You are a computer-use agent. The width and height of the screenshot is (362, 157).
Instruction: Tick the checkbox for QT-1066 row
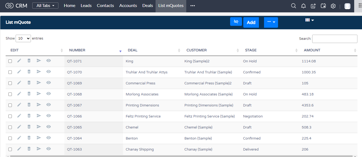click(x=10, y=116)
